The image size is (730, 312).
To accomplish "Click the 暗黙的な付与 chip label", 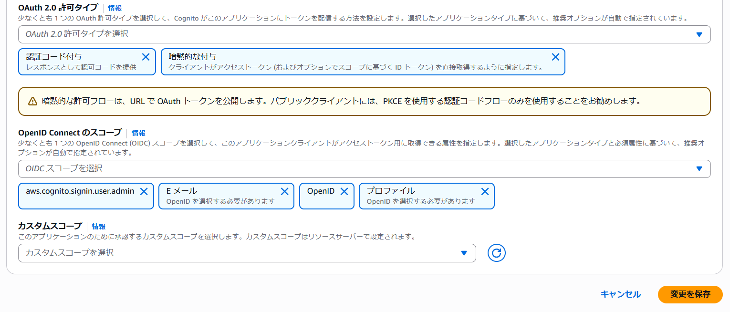I will pyautogui.click(x=192, y=57).
